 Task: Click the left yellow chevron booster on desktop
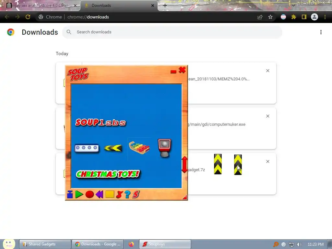pyautogui.click(x=218, y=164)
